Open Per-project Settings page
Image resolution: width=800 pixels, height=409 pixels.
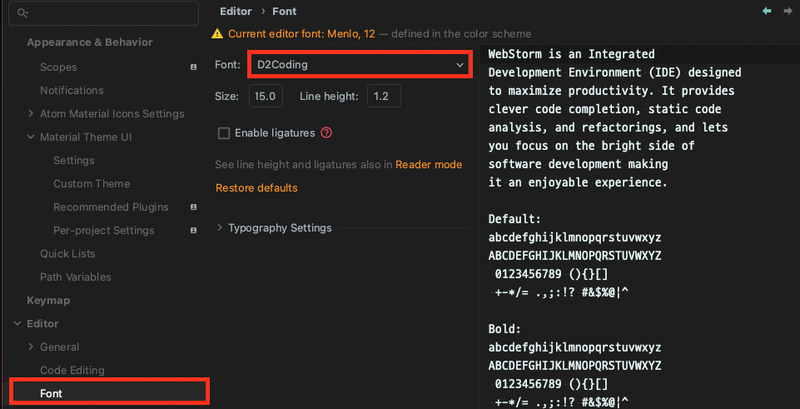pos(103,230)
